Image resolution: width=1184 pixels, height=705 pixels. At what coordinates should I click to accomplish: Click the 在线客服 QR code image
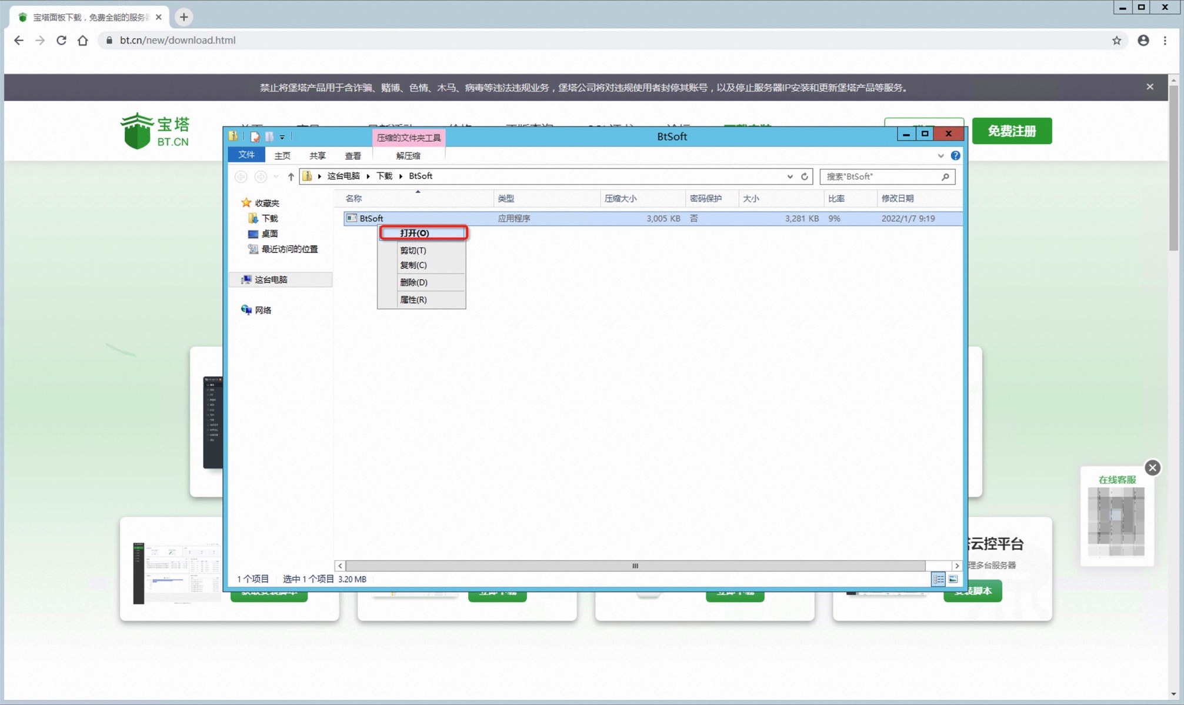[x=1116, y=522]
